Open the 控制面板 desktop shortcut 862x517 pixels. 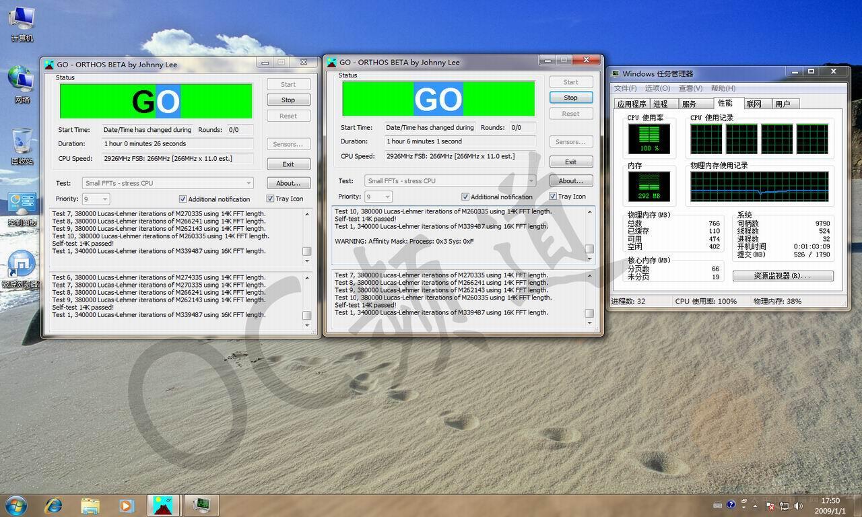pyautogui.click(x=22, y=208)
